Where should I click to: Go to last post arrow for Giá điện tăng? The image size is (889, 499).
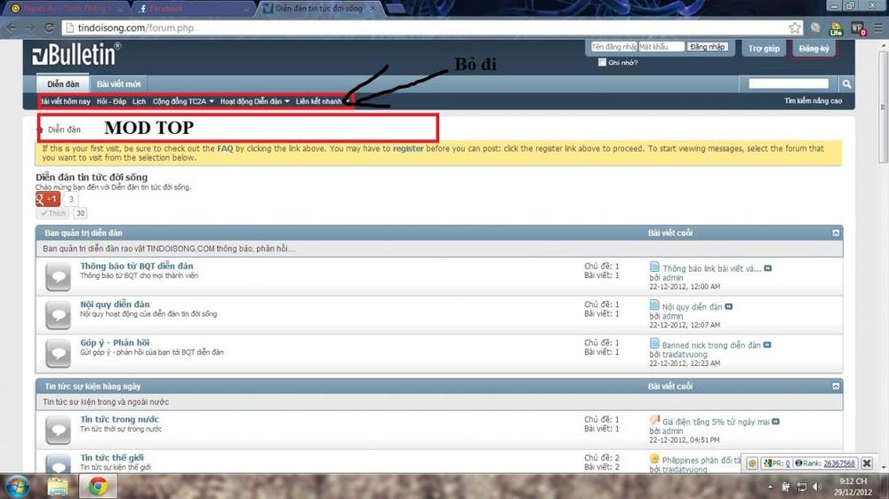click(775, 422)
